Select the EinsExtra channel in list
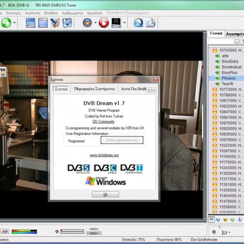244x244 pixels. 230,61
